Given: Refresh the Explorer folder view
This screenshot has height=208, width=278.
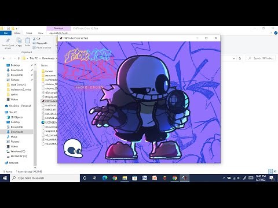Looking at the screenshot, I should tap(240, 58).
